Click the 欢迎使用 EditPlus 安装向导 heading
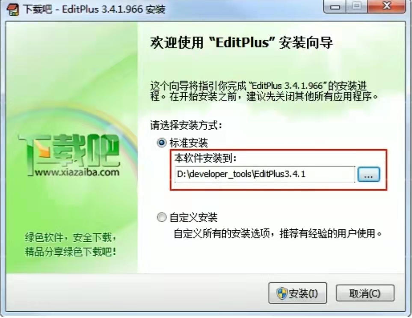Screen dimensions: 412x318 pos(241,42)
